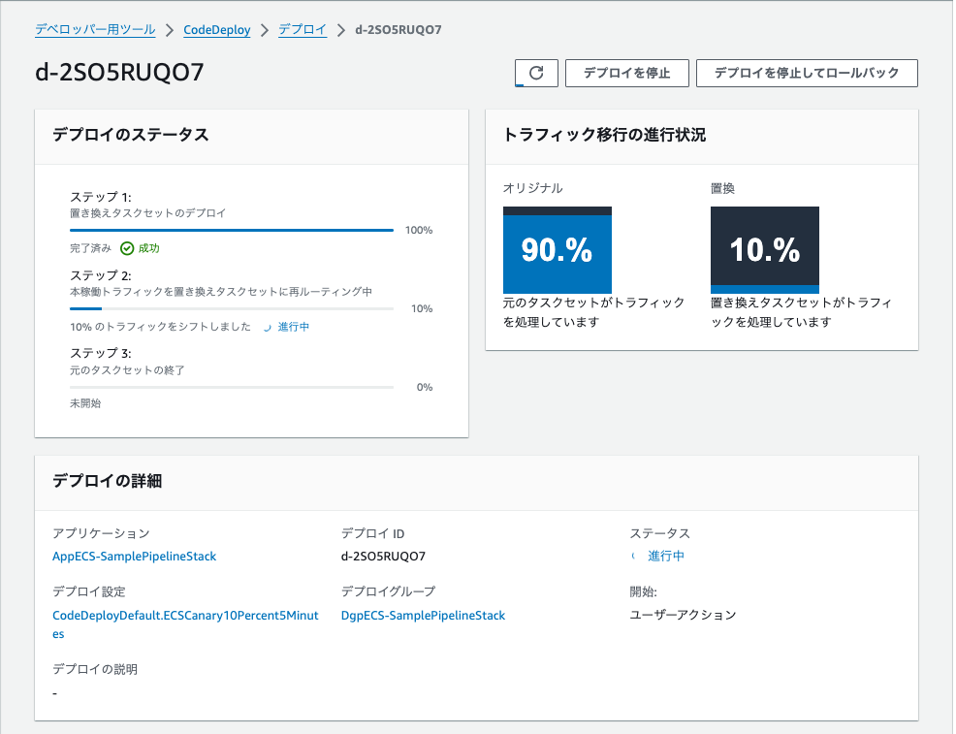
Task: Click 置き換えタスクセットのデプロイ description
Action: pyautogui.click(x=148, y=212)
